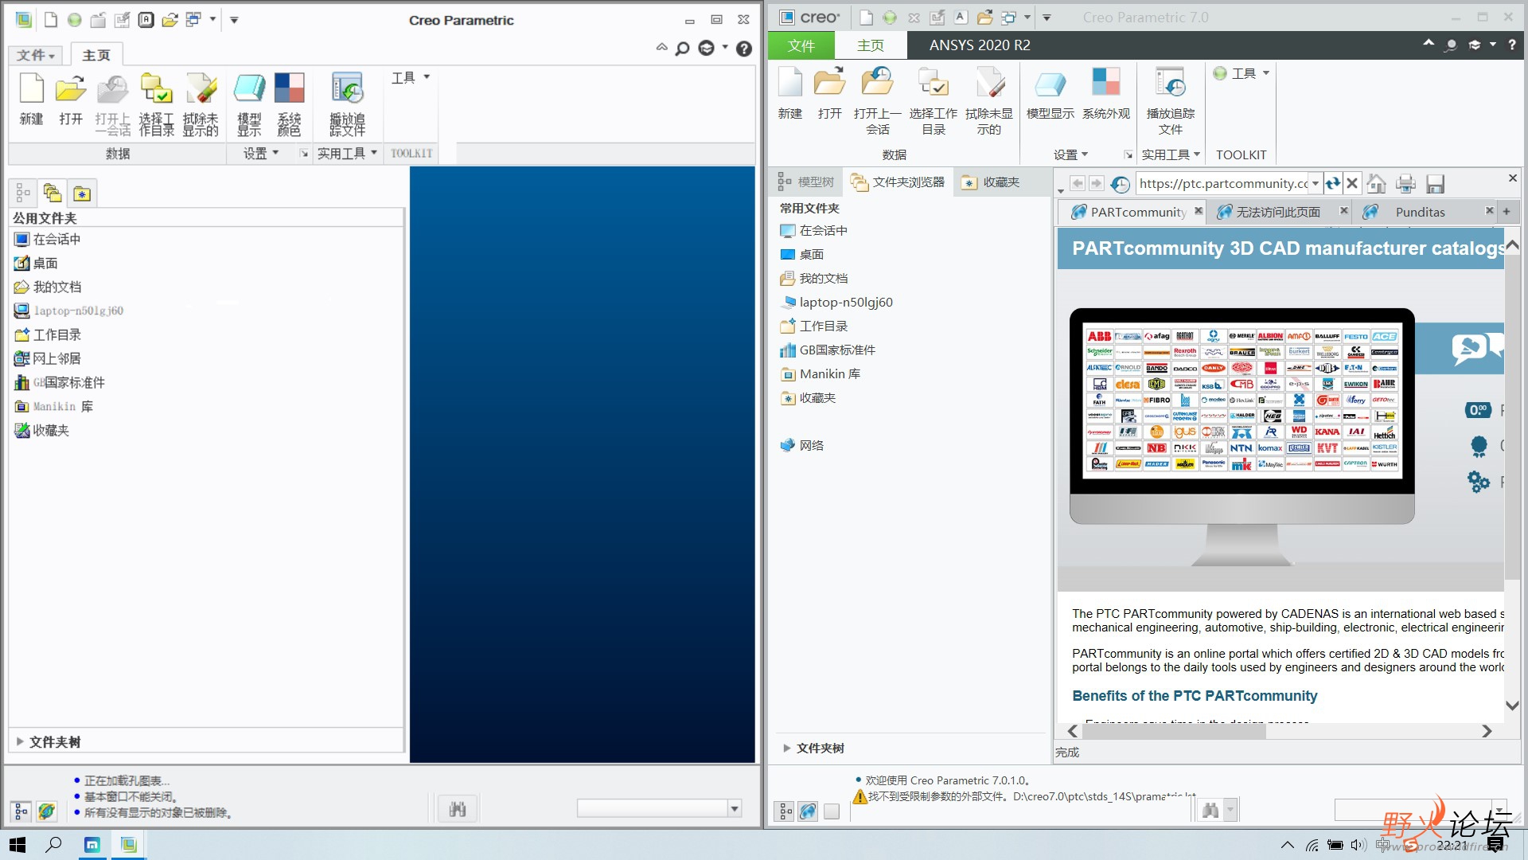
Task: Select GB国家标准件 in Creo 7.0 folder list
Action: 828,350
